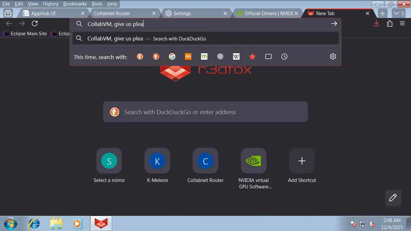411x231 pixels.
Task: Open the network tray icon
Action: pos(363,224)
